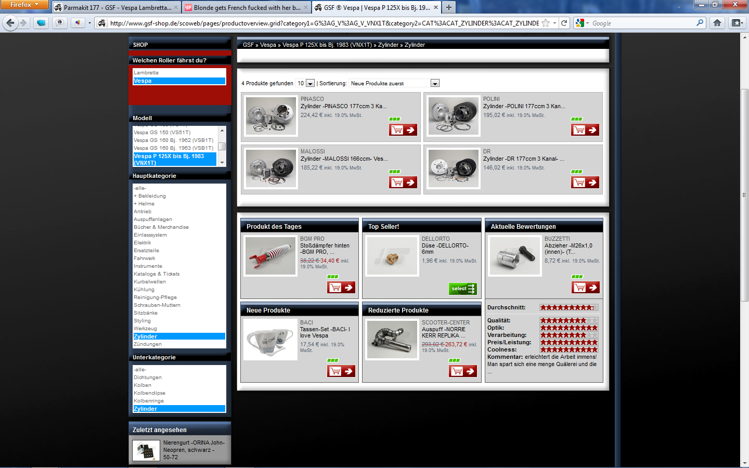Add the POLINI 177ccm cylinder to cart
The height and width of the screenshot is (468, 749).
click(x=585, y=130)
